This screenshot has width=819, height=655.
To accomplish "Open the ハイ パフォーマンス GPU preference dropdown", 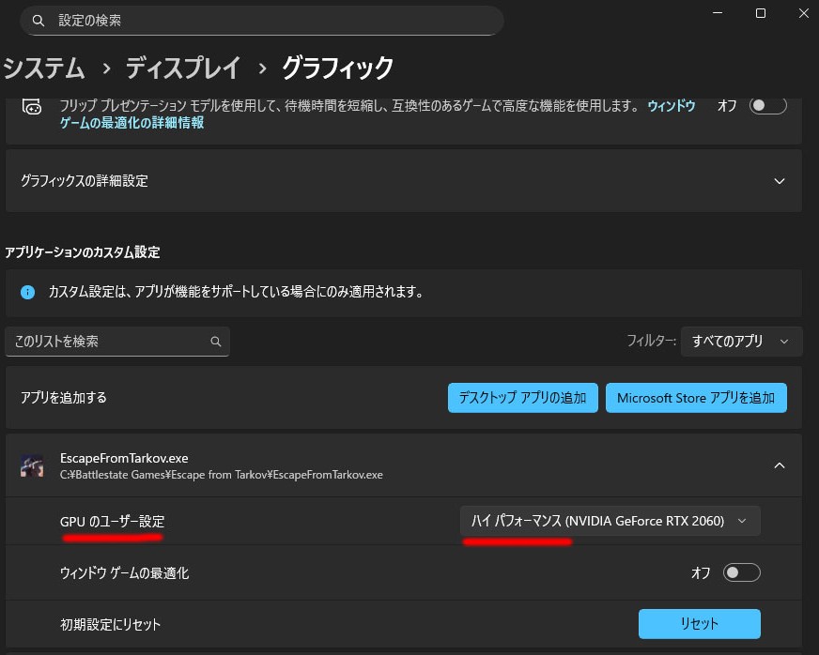I will (x=610, y=521).
